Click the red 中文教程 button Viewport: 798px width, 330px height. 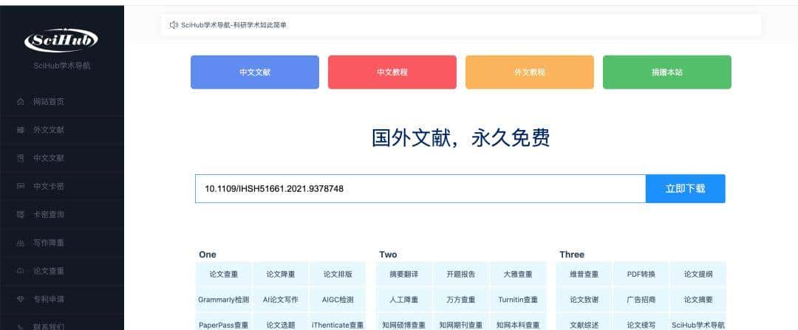pyautogui.click(x=392, y=72)
